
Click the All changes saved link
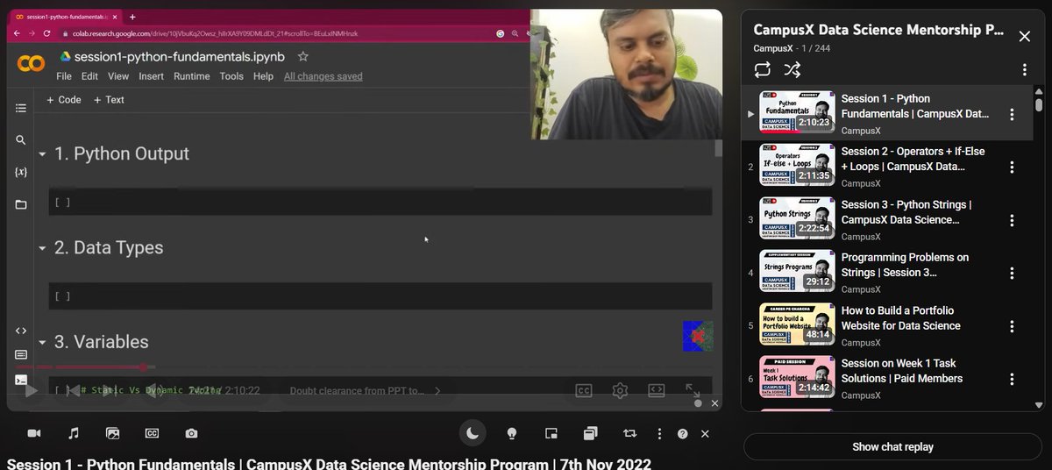[323, 76]
